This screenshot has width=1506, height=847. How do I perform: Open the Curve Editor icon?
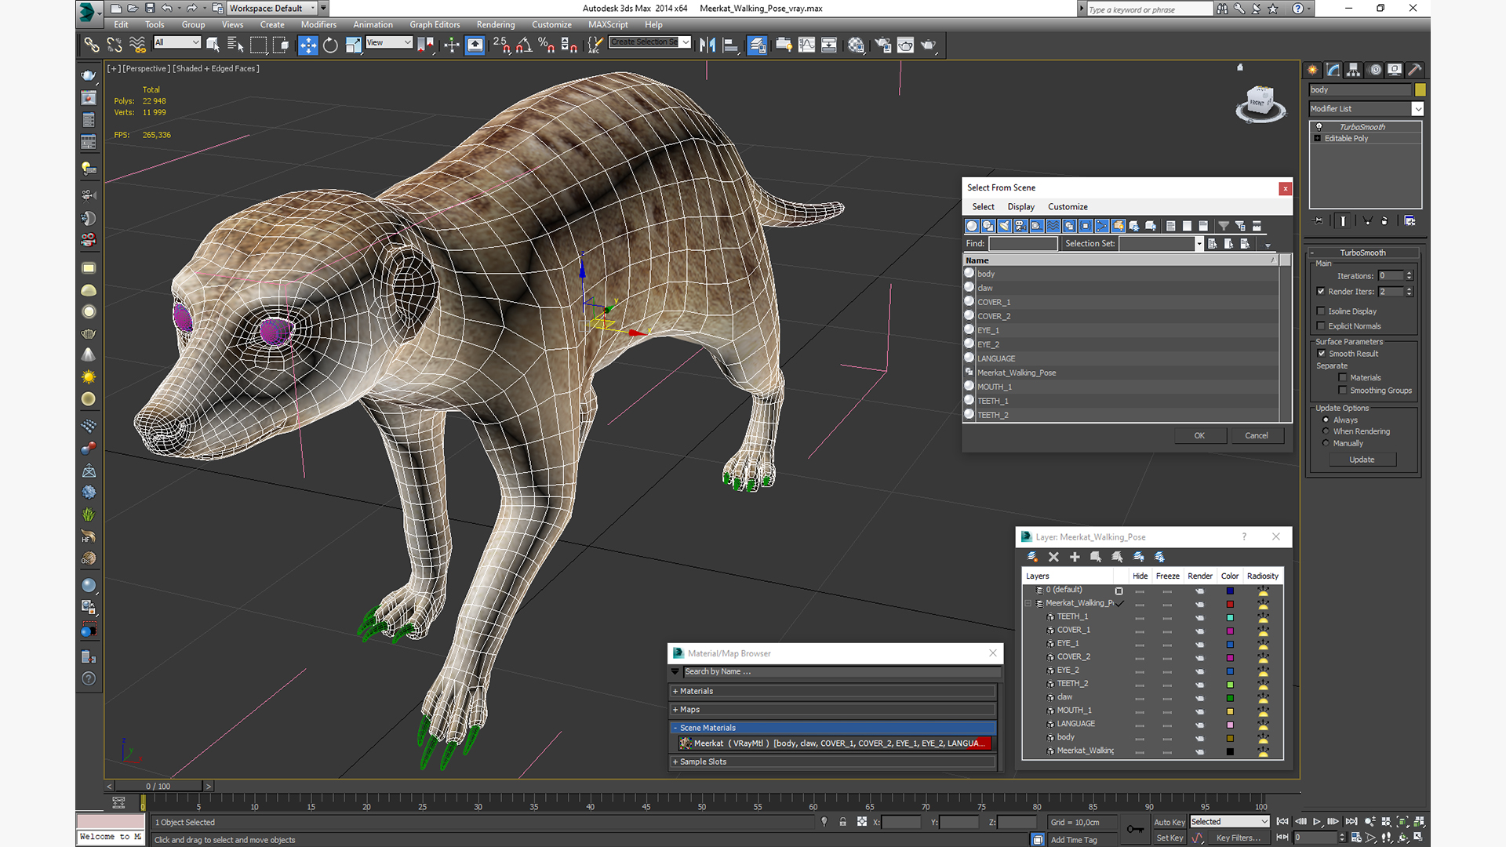[x=806, y=45]
